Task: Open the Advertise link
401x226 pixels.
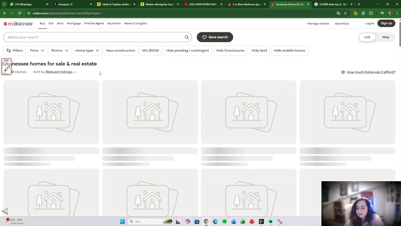Action: (x=342, y=24)
